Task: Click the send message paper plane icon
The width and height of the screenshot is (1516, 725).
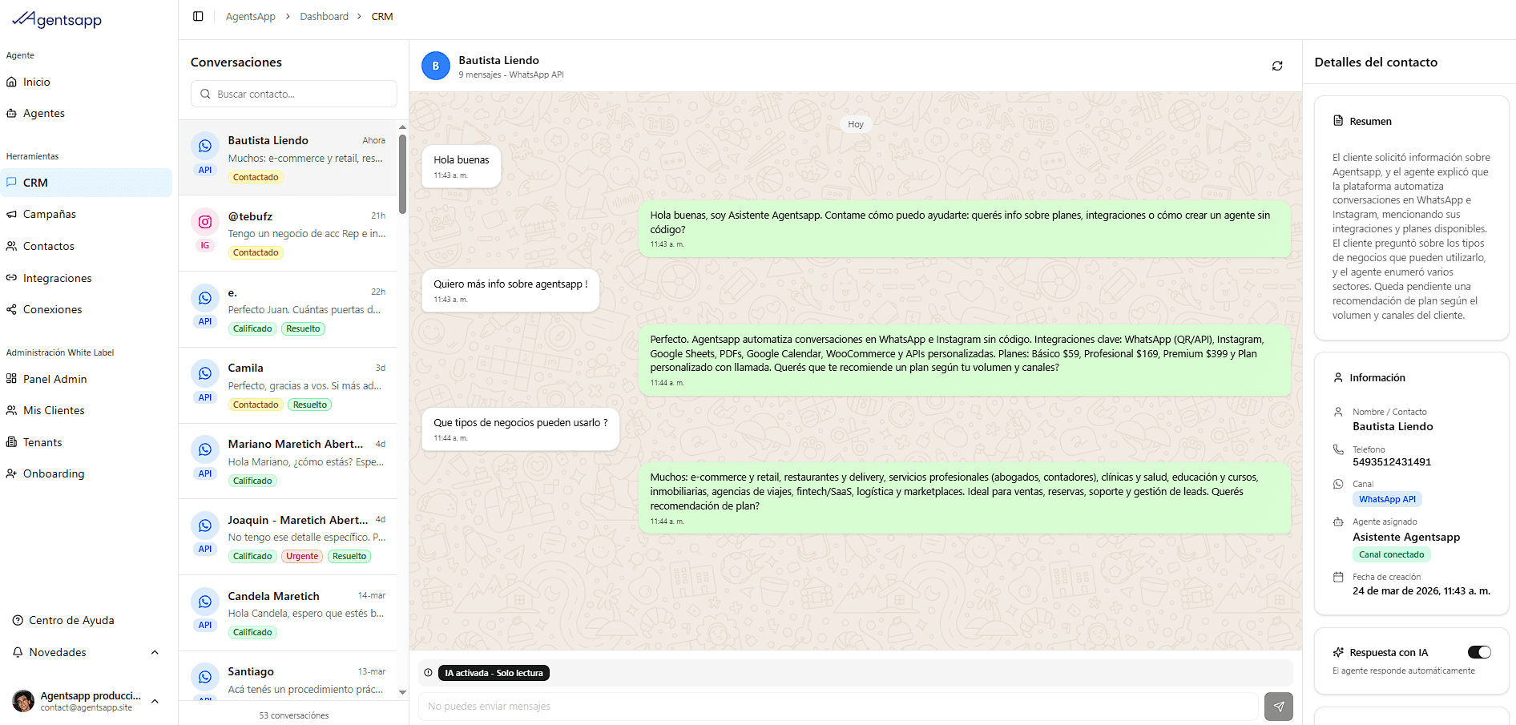Action: pyautogui.click(x=1279, y=707)
